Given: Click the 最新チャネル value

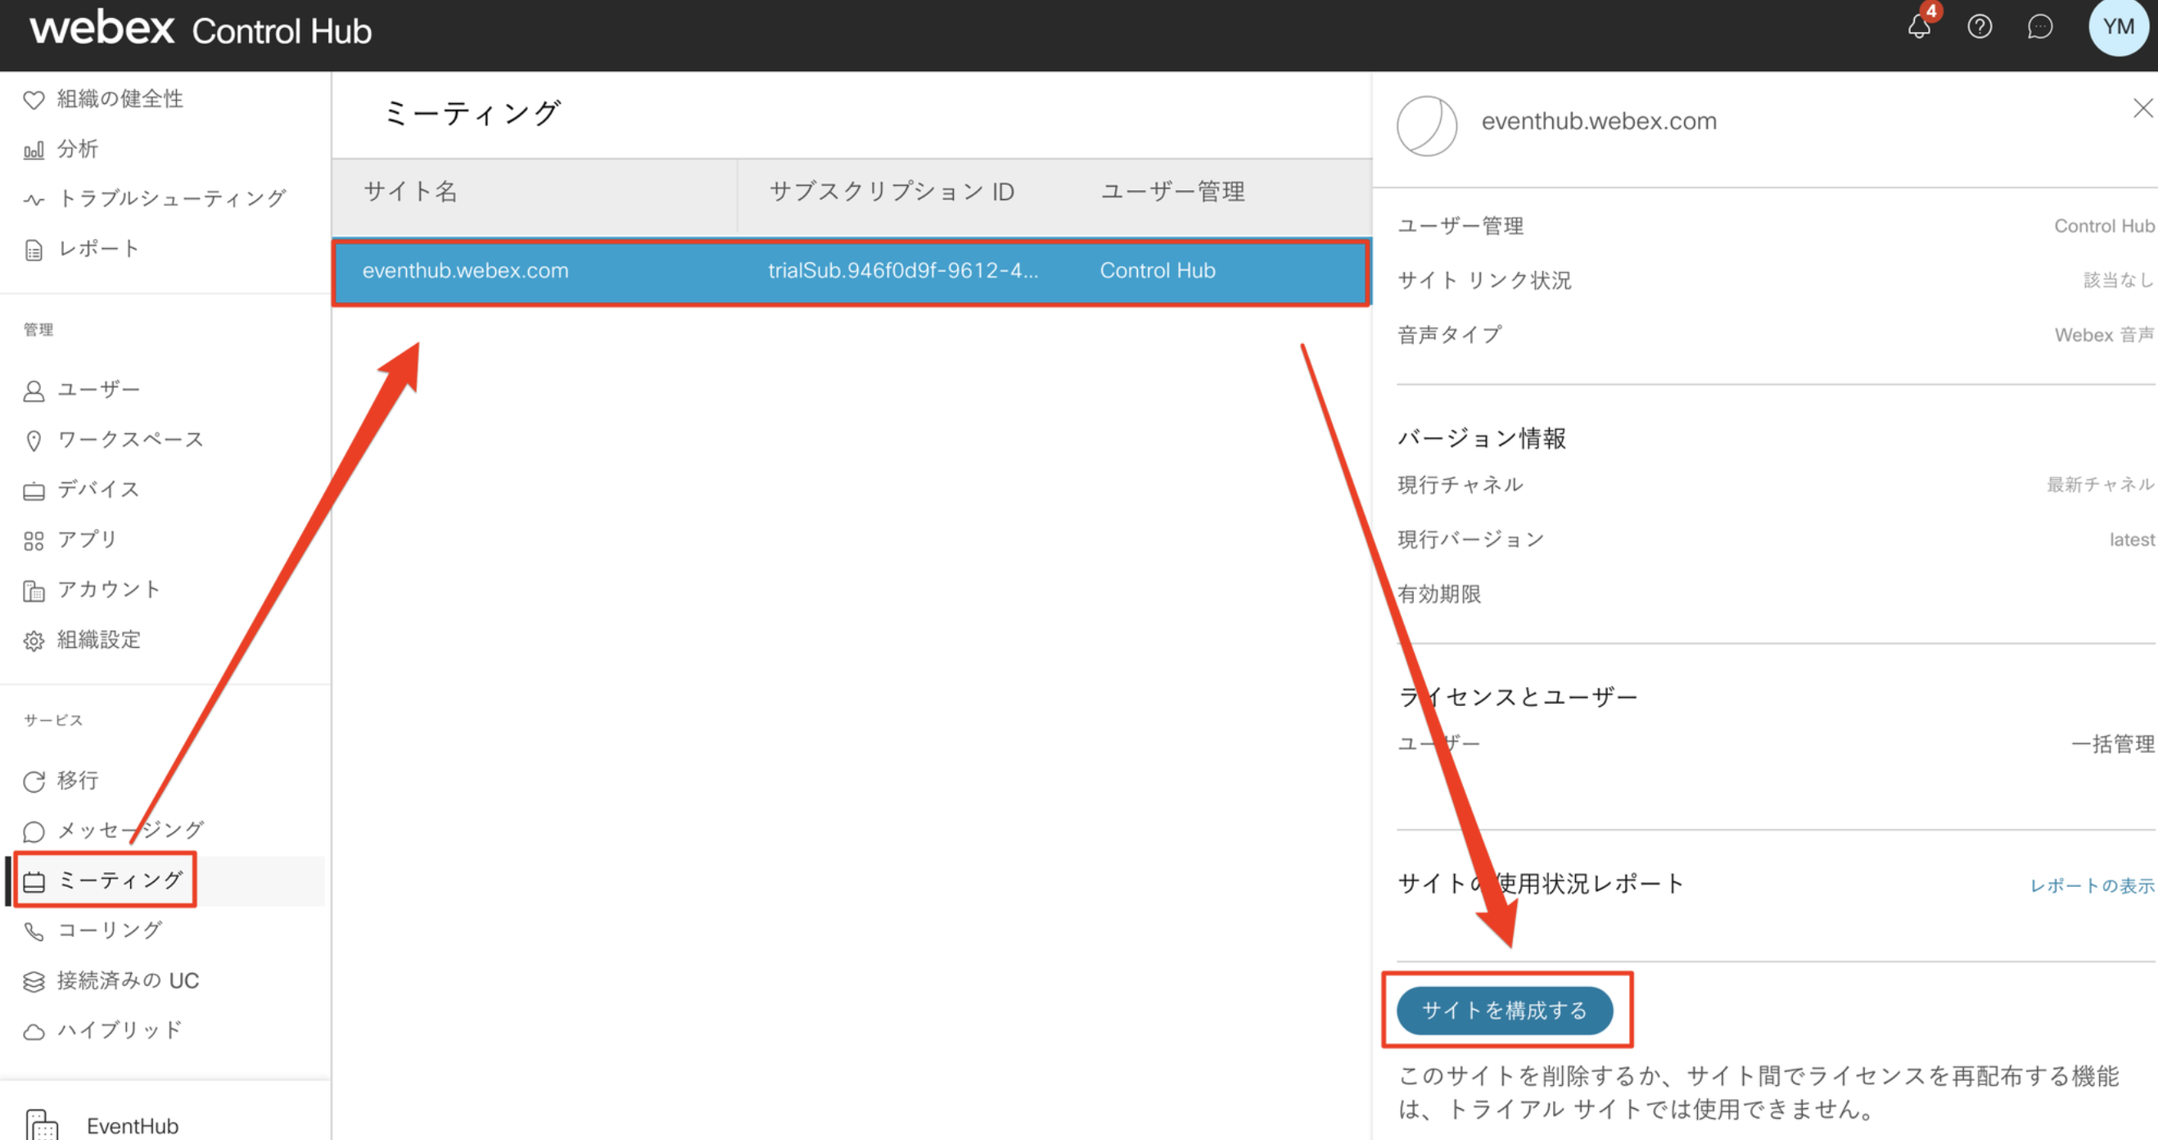Looking at the screenshot, I should pyautogui.click(x=2099, y=485).
